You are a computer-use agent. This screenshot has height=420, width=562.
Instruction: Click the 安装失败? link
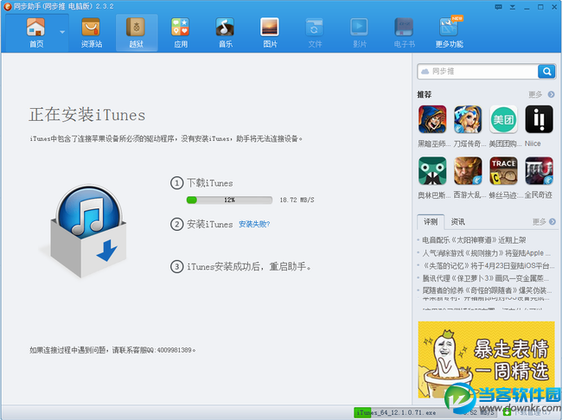[254, 225]
